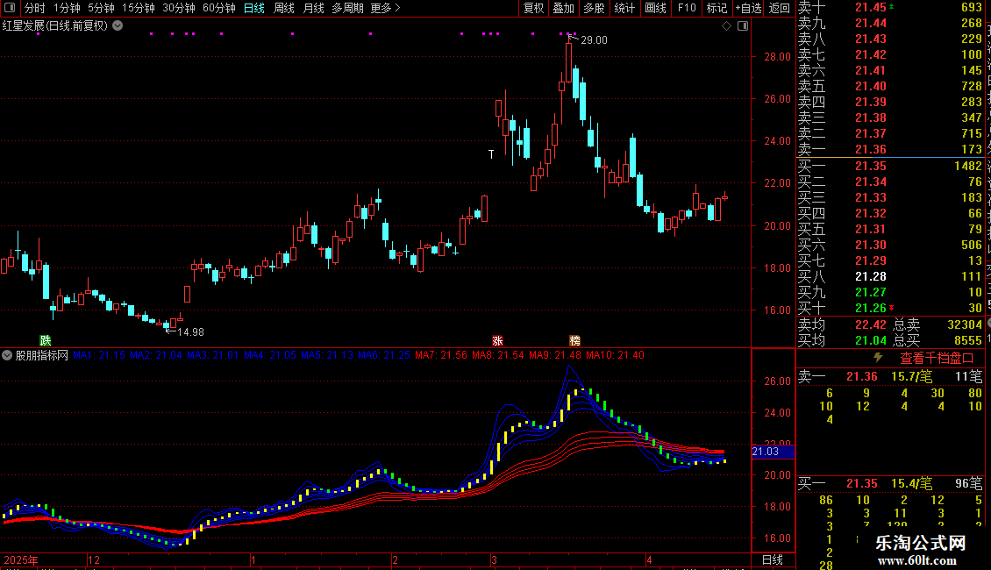Click the 卖五 21.40 order row
This screenshot has width=991, height=570.
890,86
